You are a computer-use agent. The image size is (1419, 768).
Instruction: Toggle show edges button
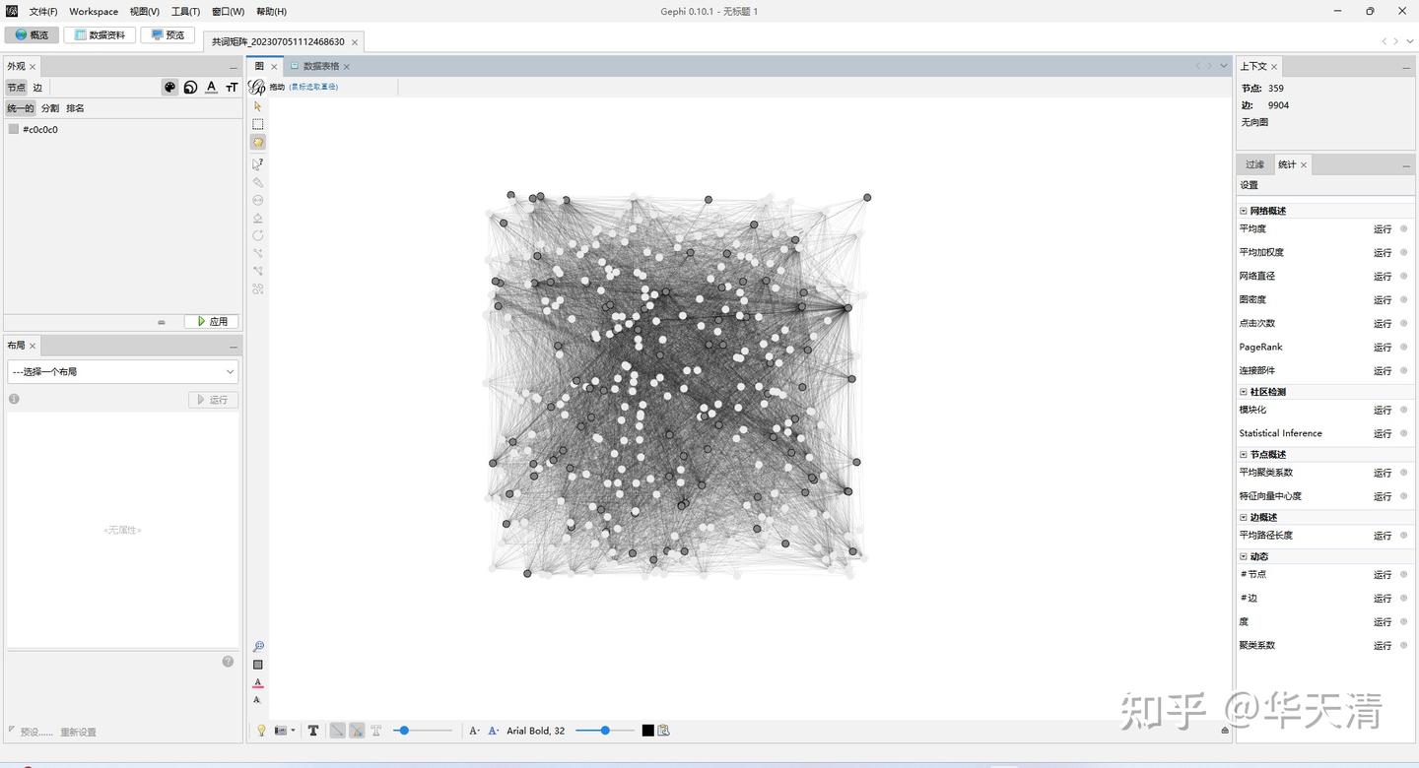tap(337, 731)
